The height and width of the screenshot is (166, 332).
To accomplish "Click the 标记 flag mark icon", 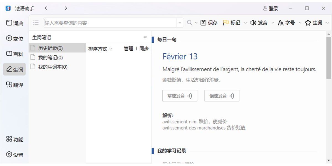I will coord(226,23).
